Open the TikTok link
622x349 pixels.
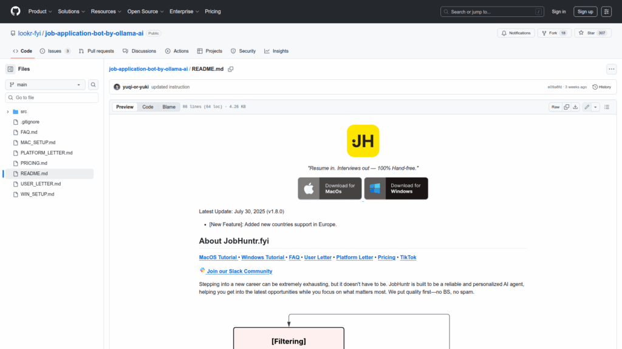408,257
